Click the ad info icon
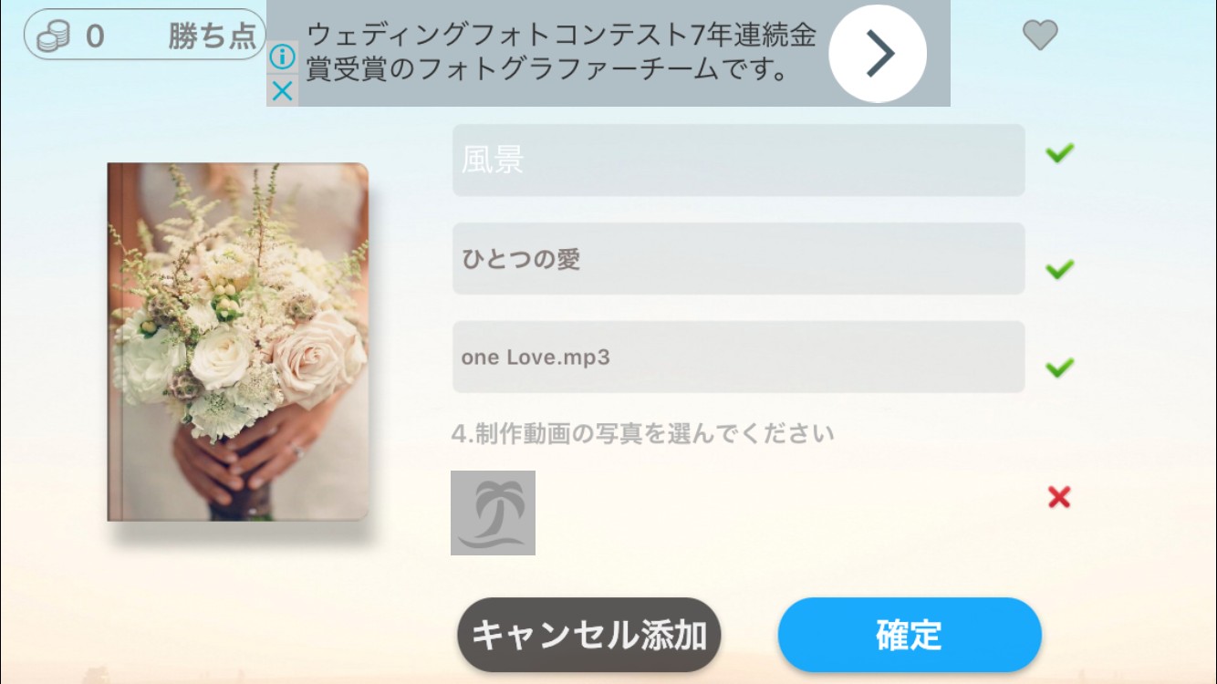This screenshot has width=1217, height=684. 283,57
